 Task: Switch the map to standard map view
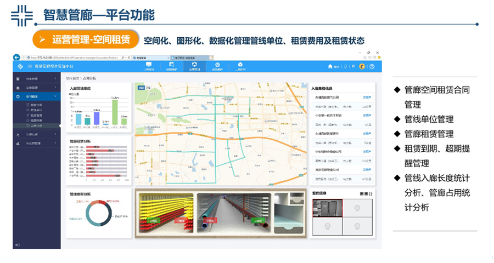pyautogui.click(x=141, y=88)
